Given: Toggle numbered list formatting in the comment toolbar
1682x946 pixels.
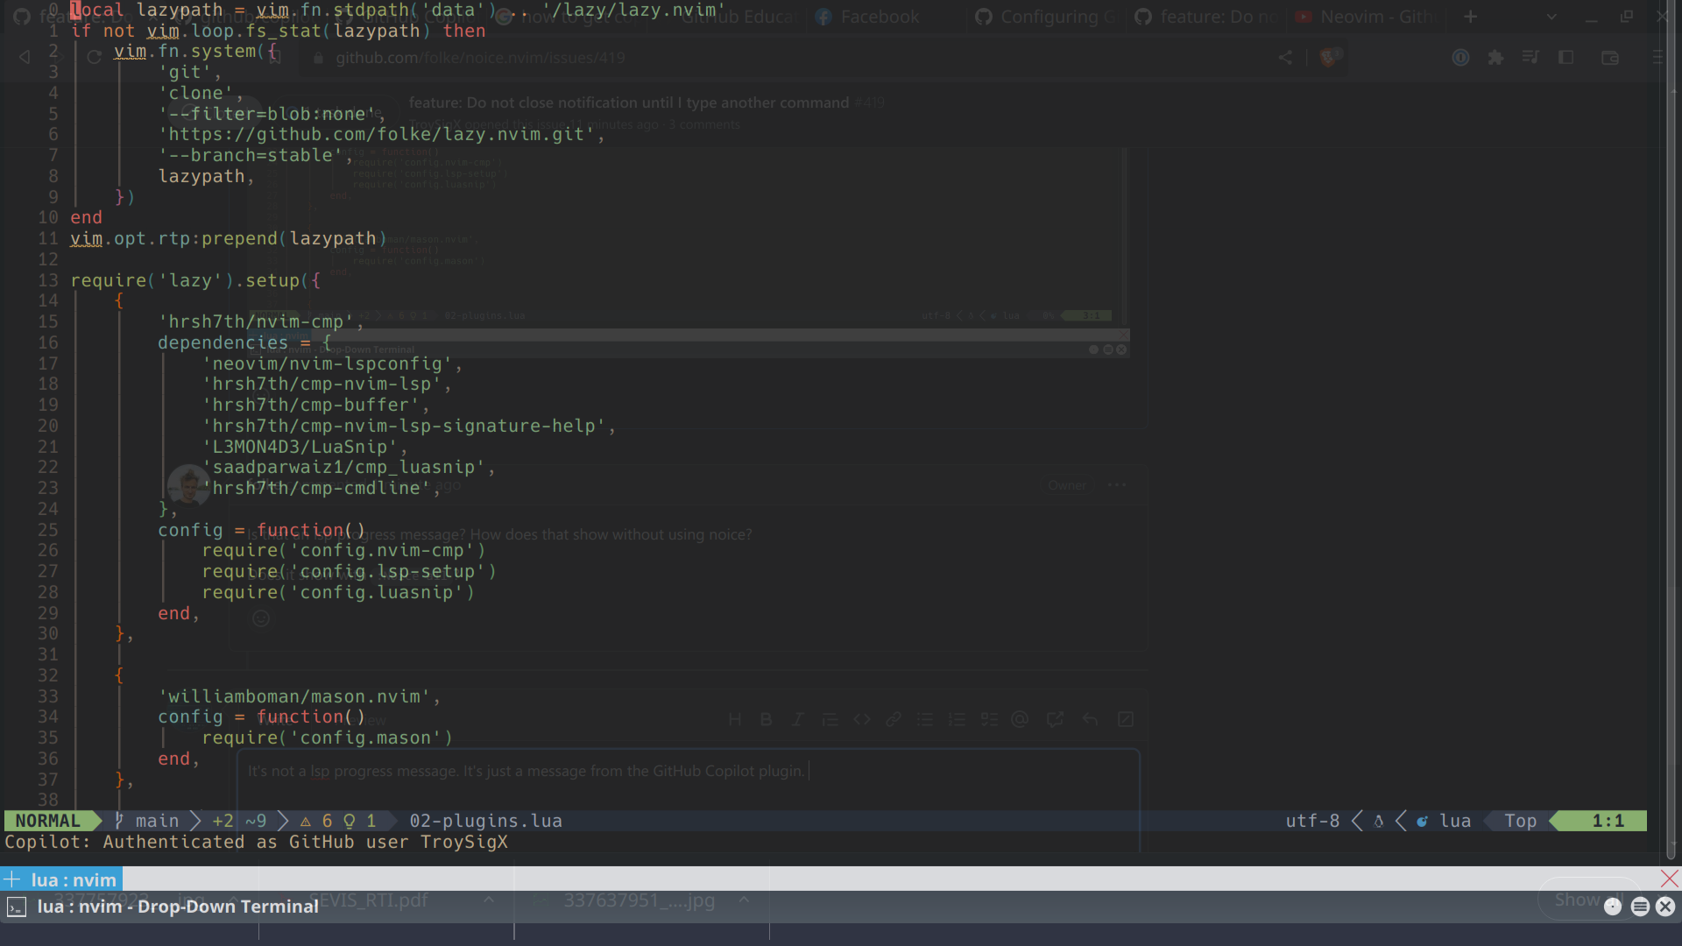Looking at the screenshot, I should click(957, 718).
